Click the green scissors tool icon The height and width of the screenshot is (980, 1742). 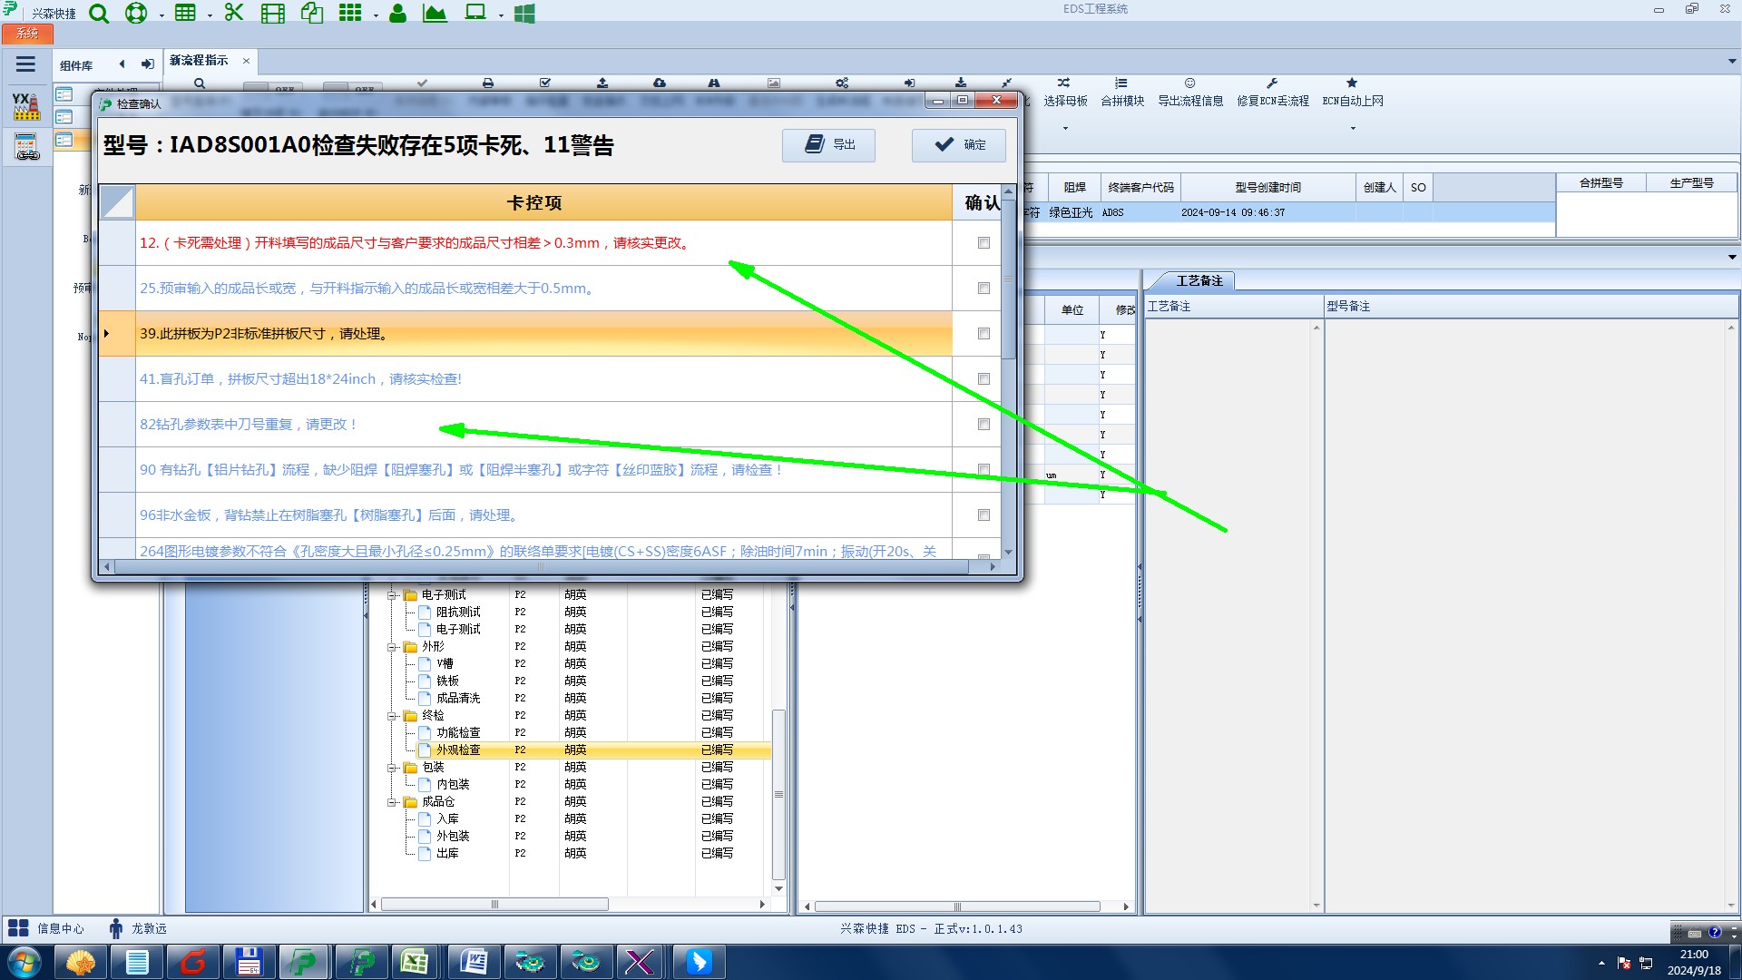(234, 13)
